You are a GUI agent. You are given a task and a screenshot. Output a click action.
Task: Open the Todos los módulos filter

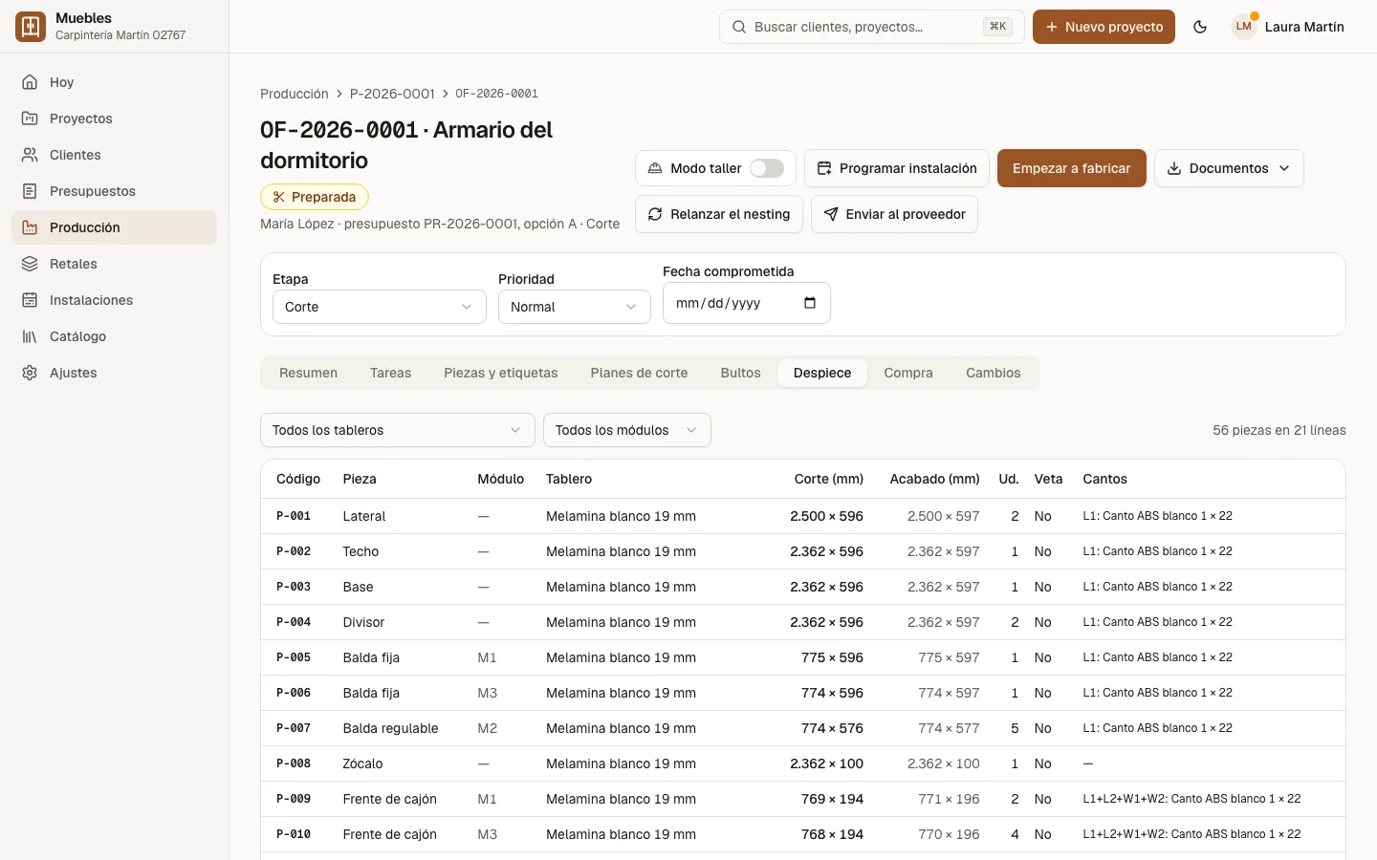pyautogui.click(x=627, y=430)
